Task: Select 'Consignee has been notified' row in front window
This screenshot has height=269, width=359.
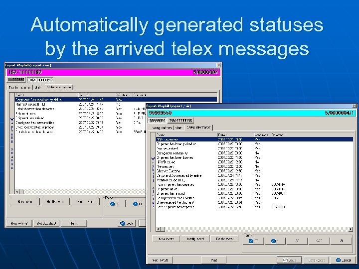Action: click(254, 198)
